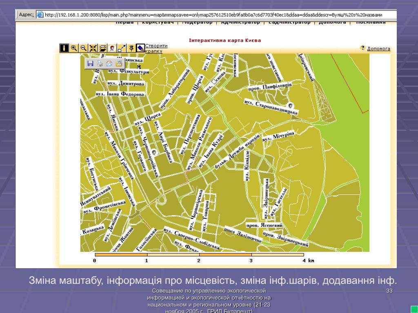Click the вул. Фізкультури label
This screenshot has width=418, height=313.
(x=129, y=71)
